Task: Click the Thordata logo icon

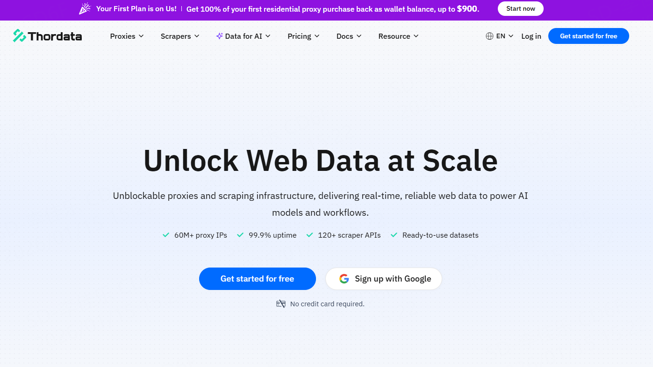Action: tap(19, 36)
